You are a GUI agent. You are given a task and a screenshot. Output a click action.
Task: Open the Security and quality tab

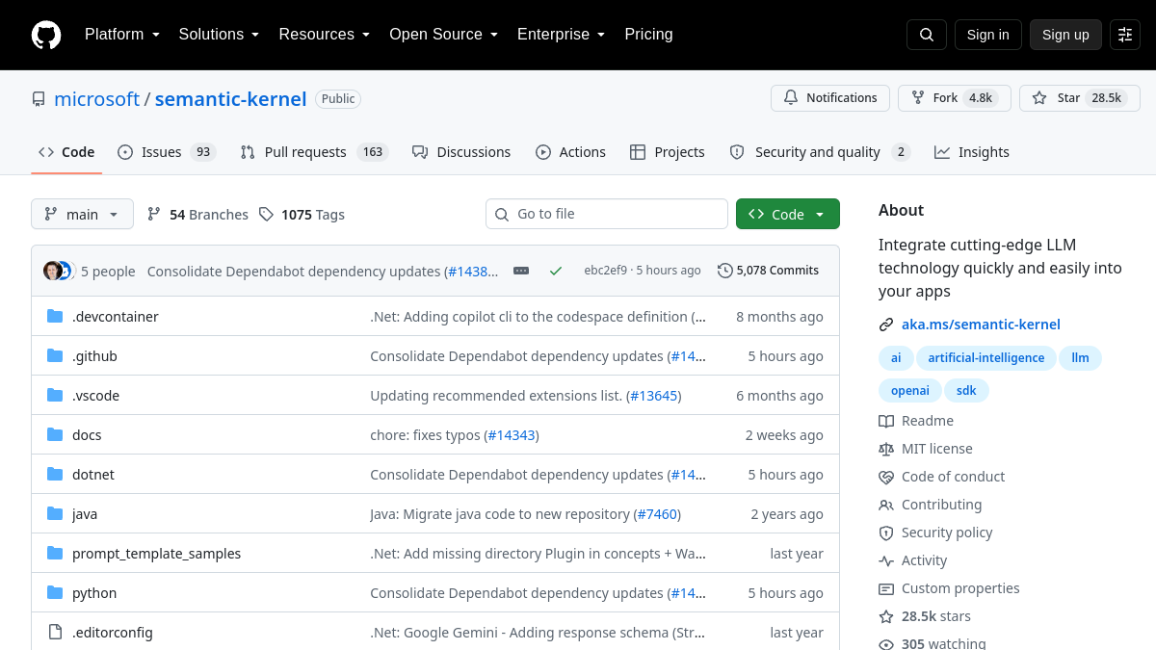[x=820, y=152]
